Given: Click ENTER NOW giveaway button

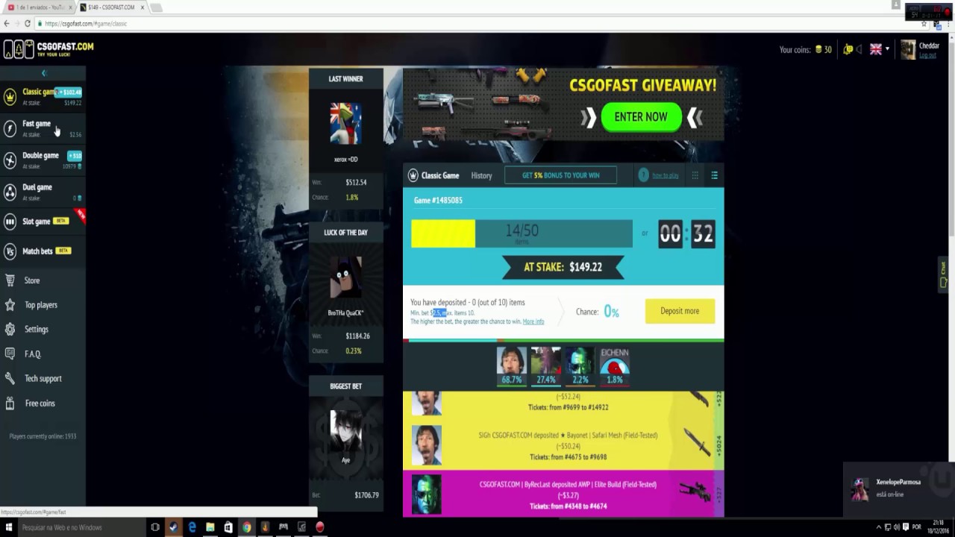Looking at the screenshot, I should (x=641, y=116).
